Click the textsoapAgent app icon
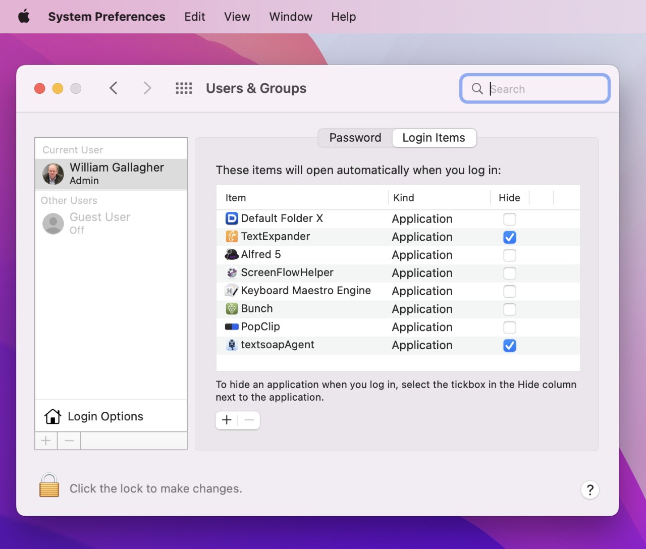646x549 pixels. tap(231, 345)
